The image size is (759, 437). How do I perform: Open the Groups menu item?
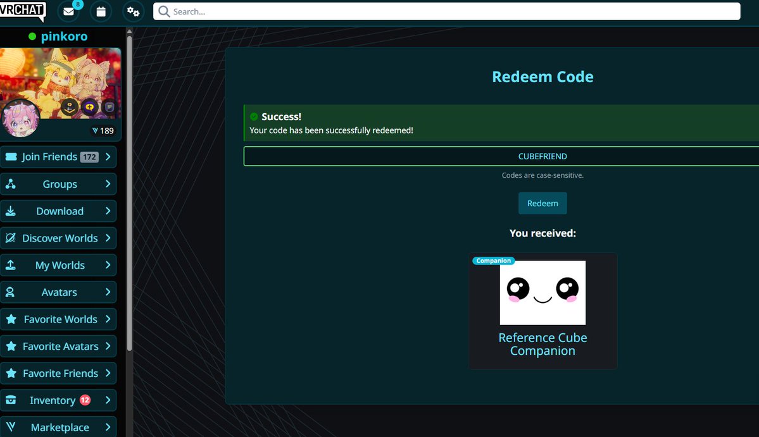coord(58,183)
